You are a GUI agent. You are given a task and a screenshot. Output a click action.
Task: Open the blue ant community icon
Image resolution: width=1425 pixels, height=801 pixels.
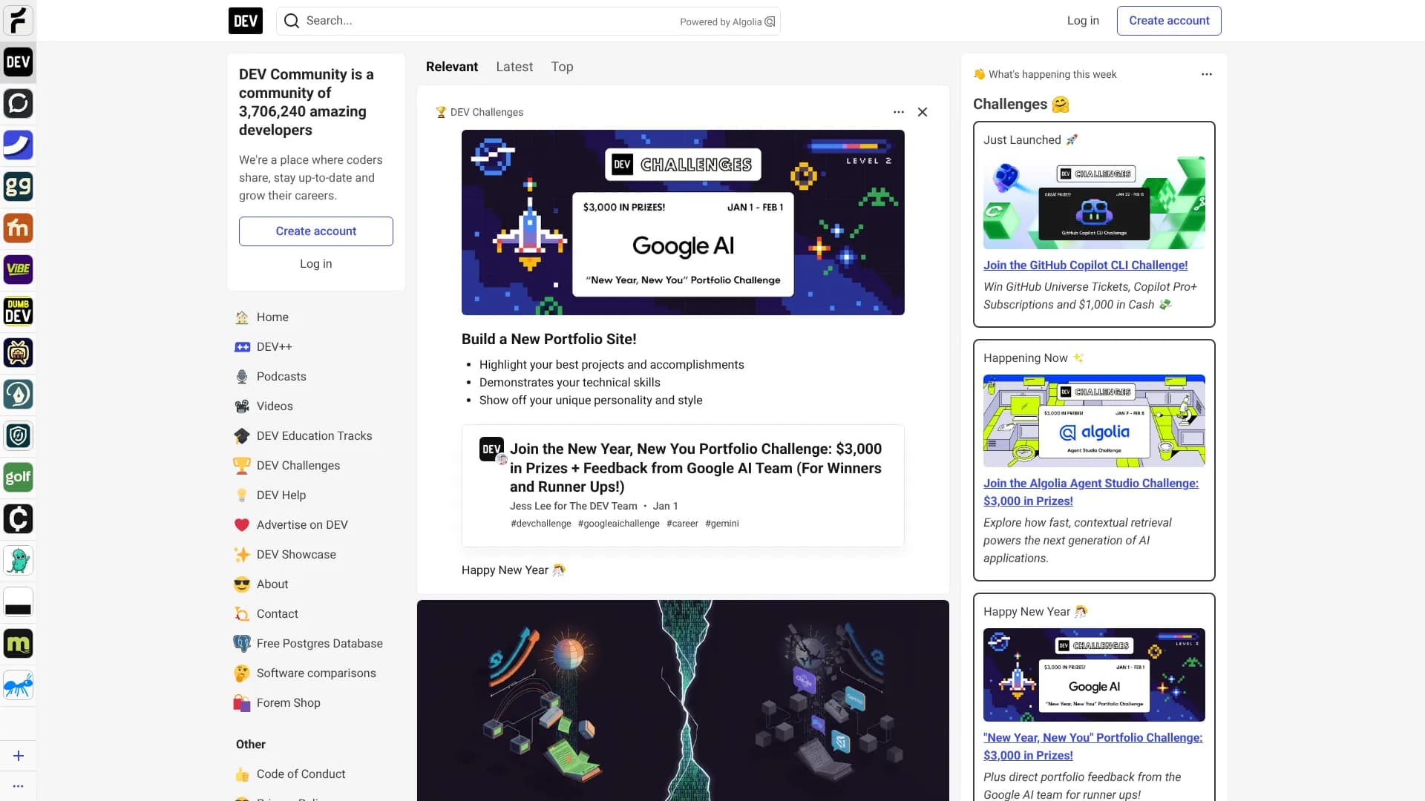[x=18, y=685]
